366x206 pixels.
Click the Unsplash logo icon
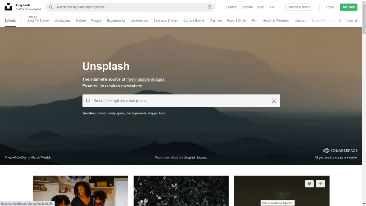[8, 7]
